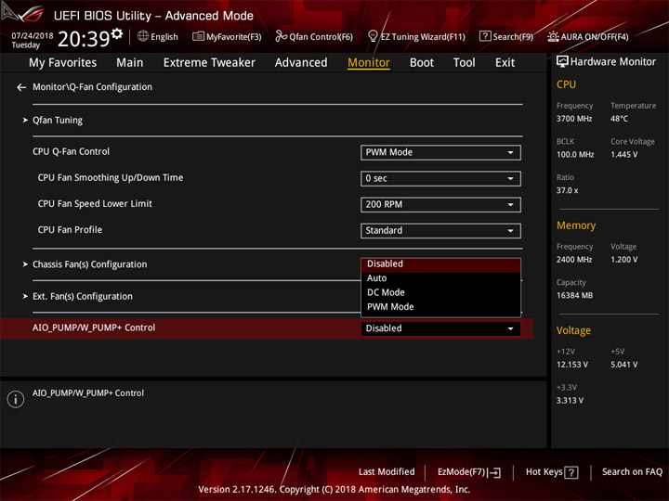Click CPU Fan Profile label
This screenshot has height=501, width=669.
(x=70, y=230)
